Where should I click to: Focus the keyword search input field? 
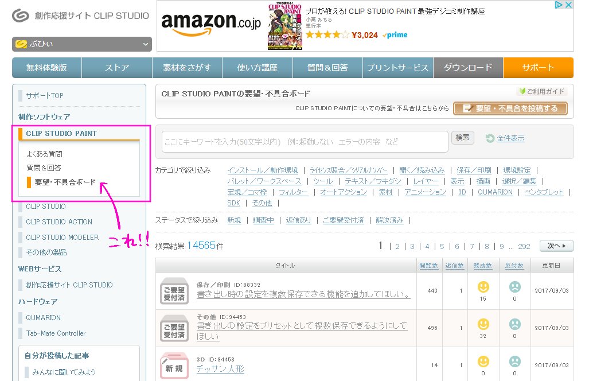[x=305, y=142]
